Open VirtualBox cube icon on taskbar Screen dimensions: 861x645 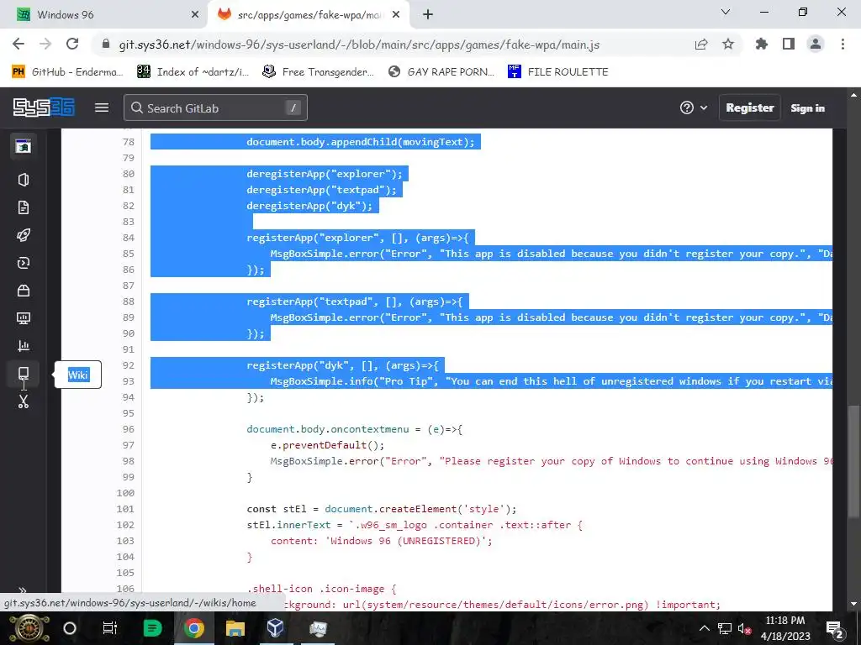tap(276, 628)
